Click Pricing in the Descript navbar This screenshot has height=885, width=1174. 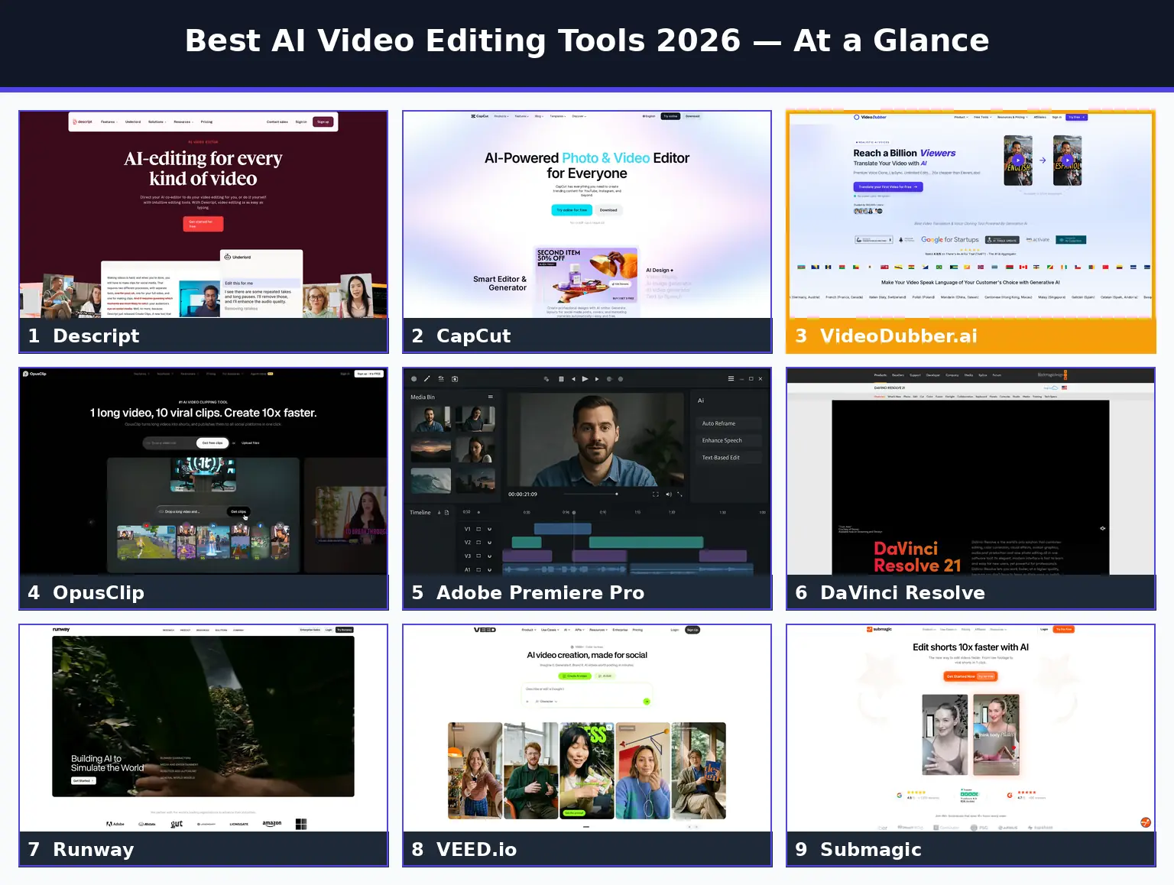tap(206, 122)
